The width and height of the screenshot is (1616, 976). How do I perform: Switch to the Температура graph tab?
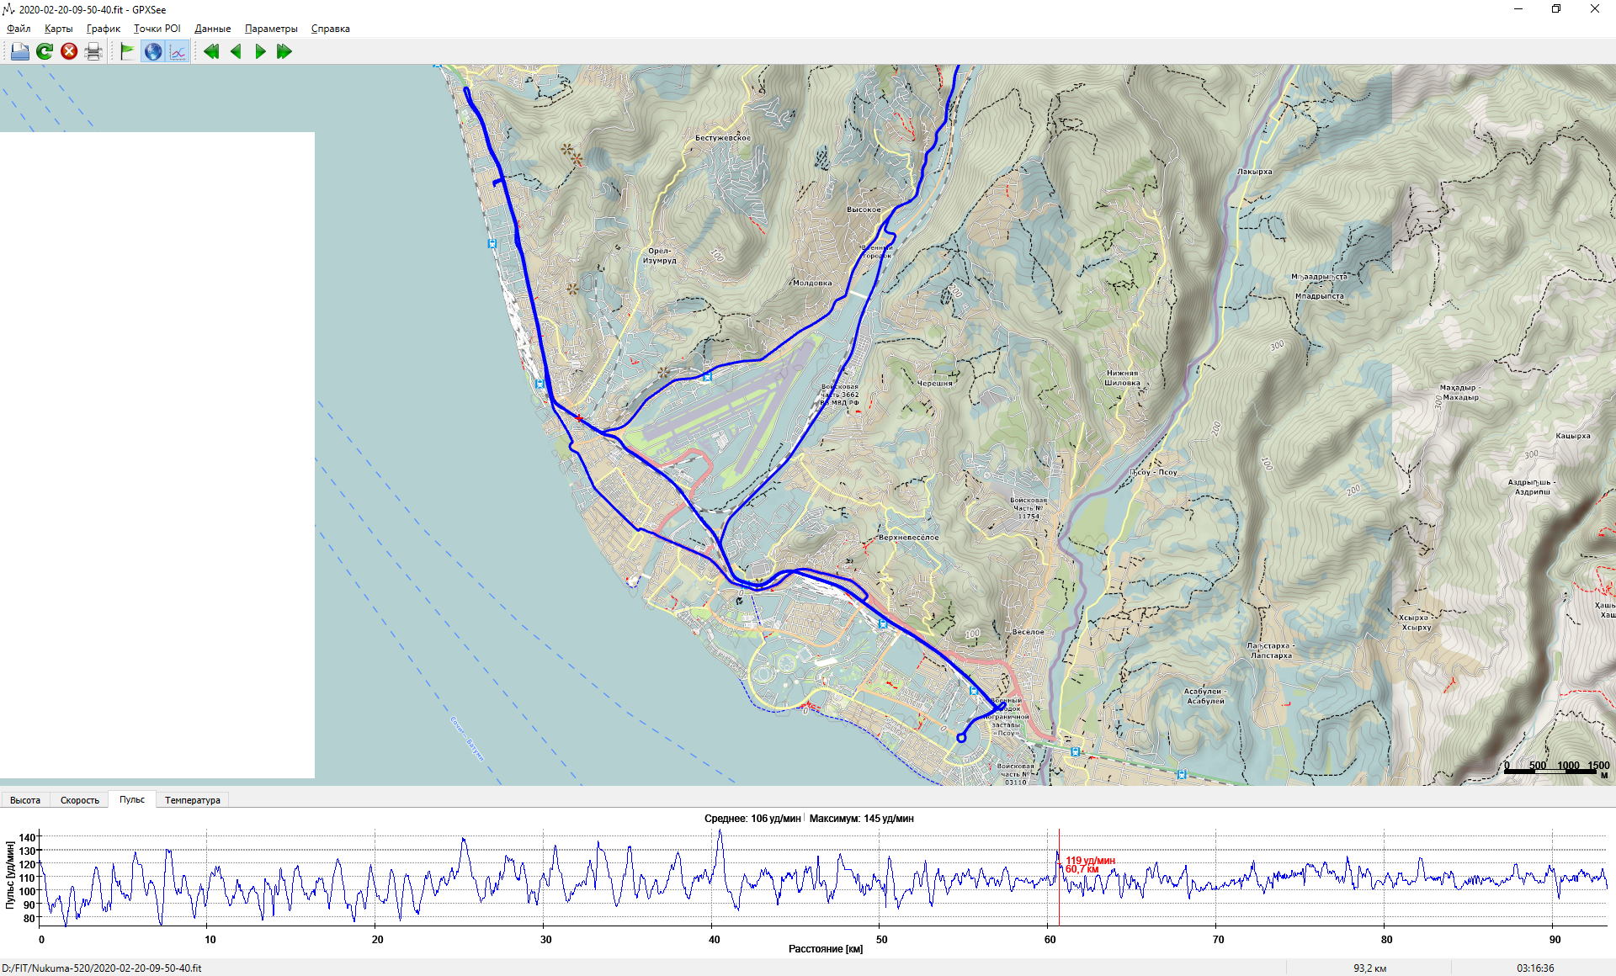tap(192, 800)
